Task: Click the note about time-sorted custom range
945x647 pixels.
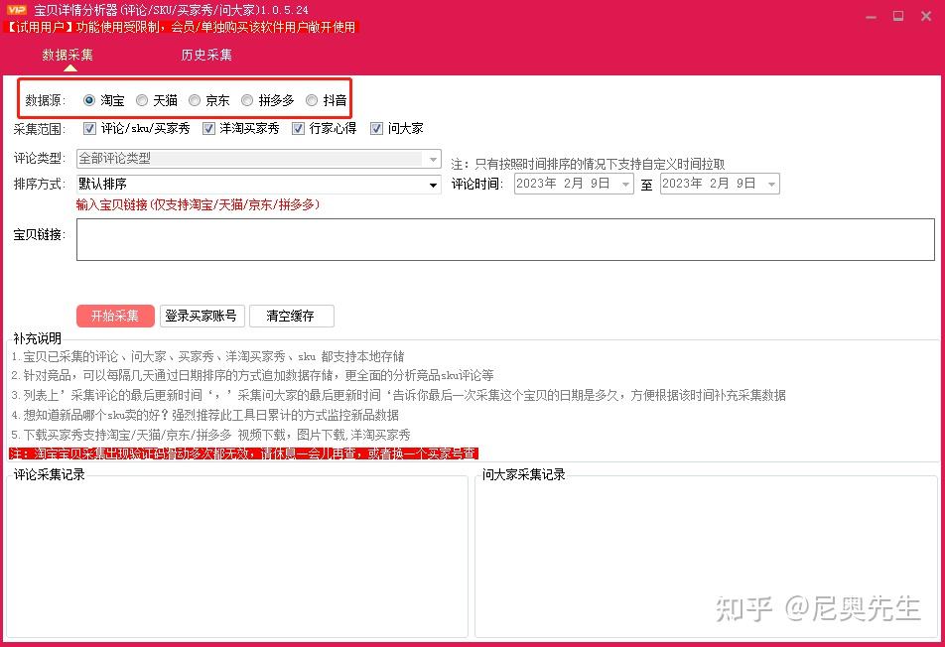Action: coord(588,164)
